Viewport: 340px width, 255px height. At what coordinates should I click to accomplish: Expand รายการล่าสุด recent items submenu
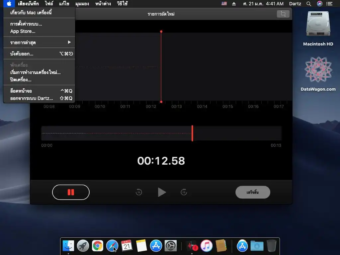pyautogui.click(x=39, y=42)
